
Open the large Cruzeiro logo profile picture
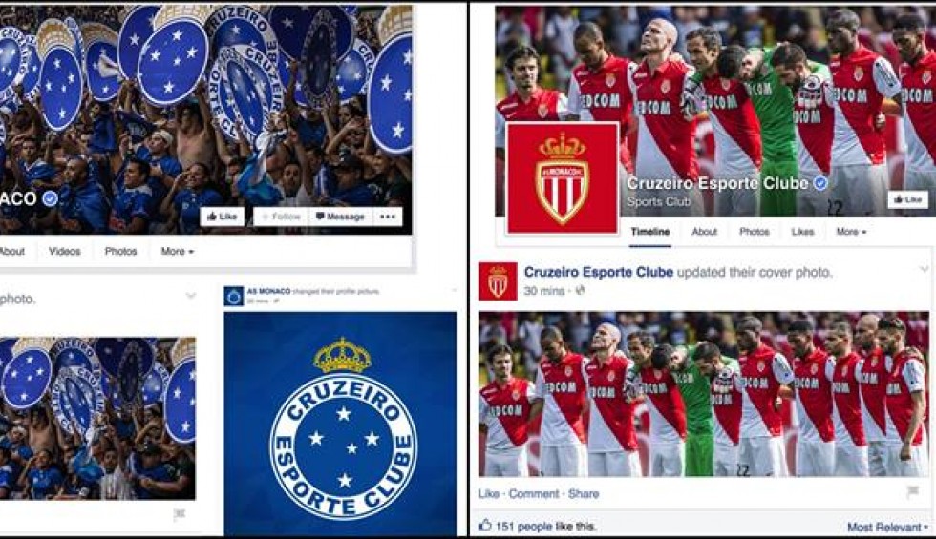click(x=341, y=424)
